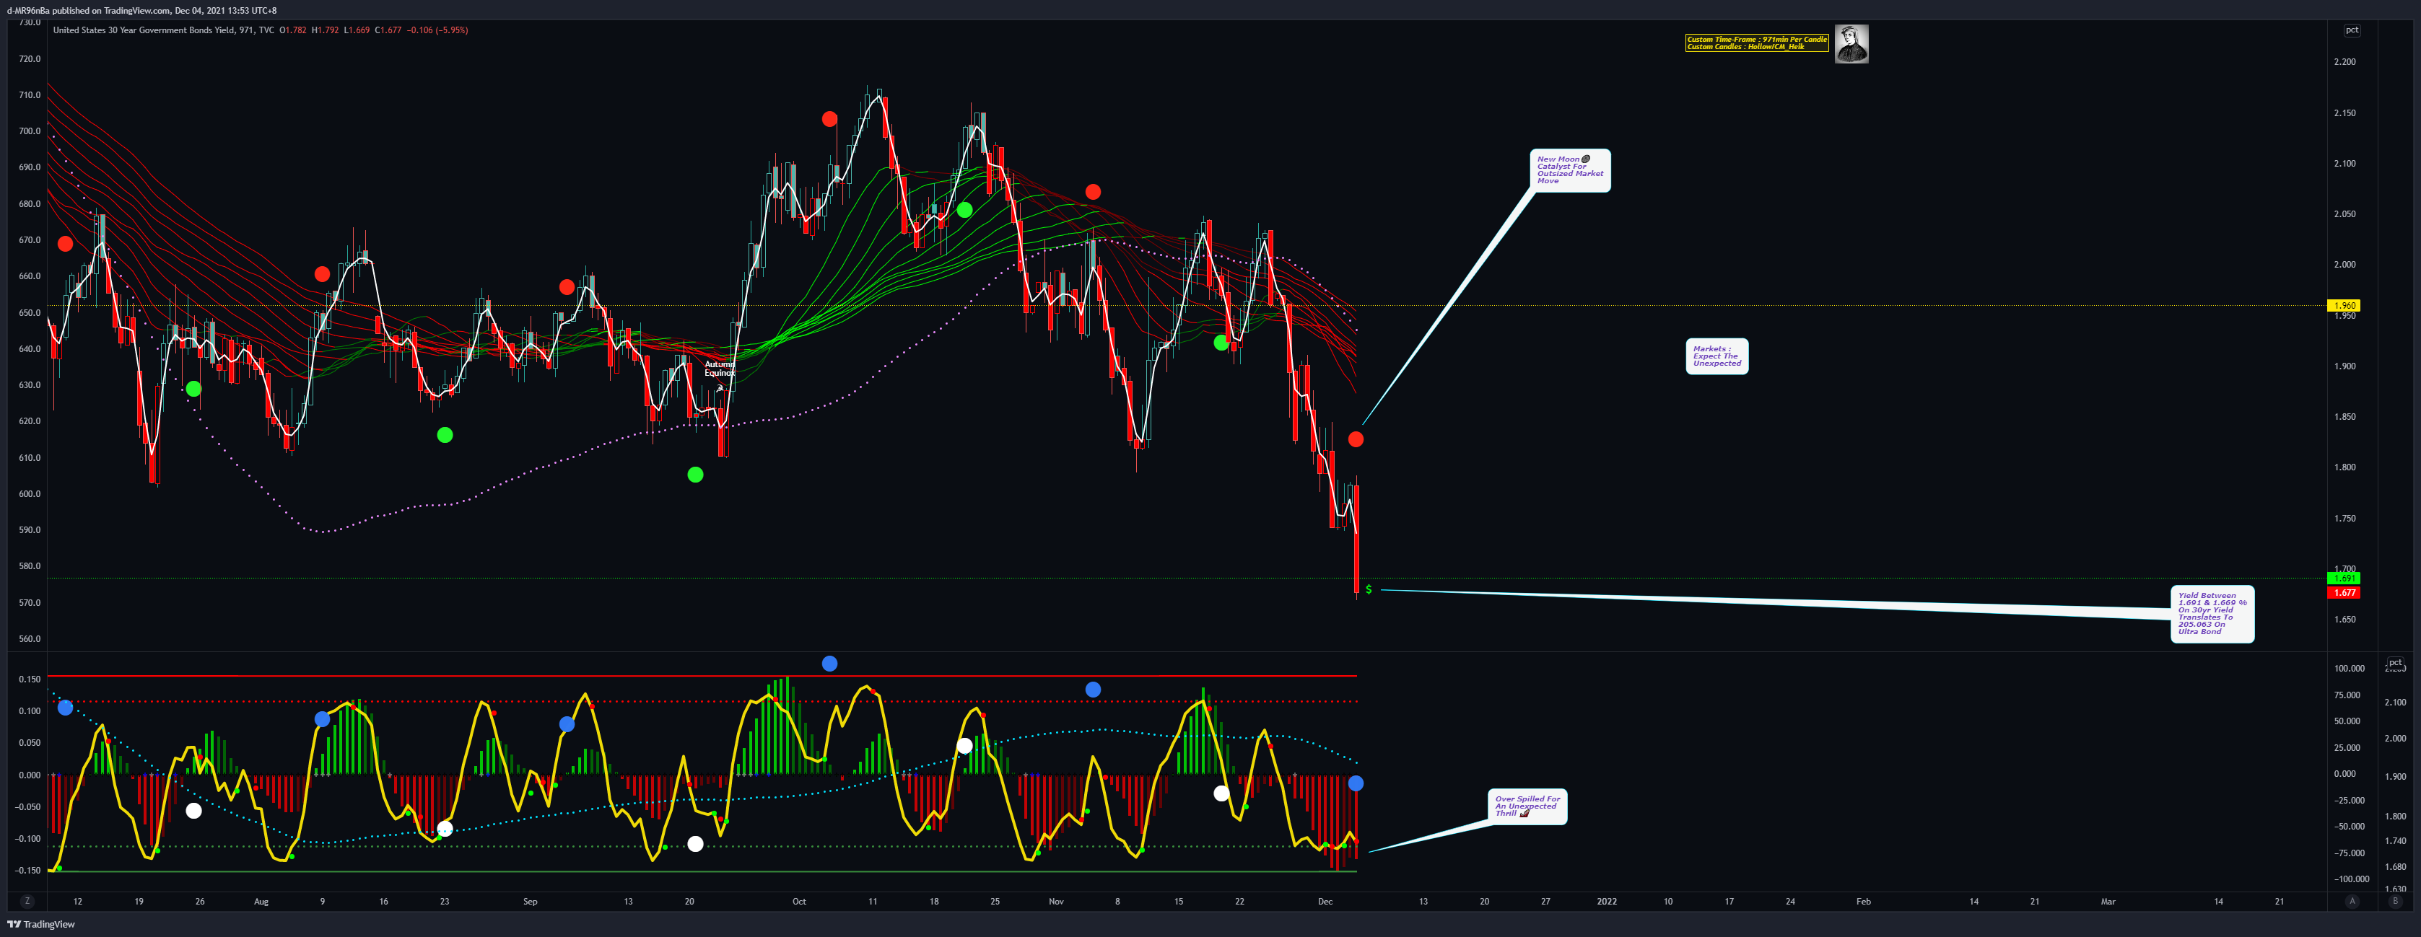Click the red 1.677 last price label
This screenshot has width=2421, height=937.
point(2345,592)
